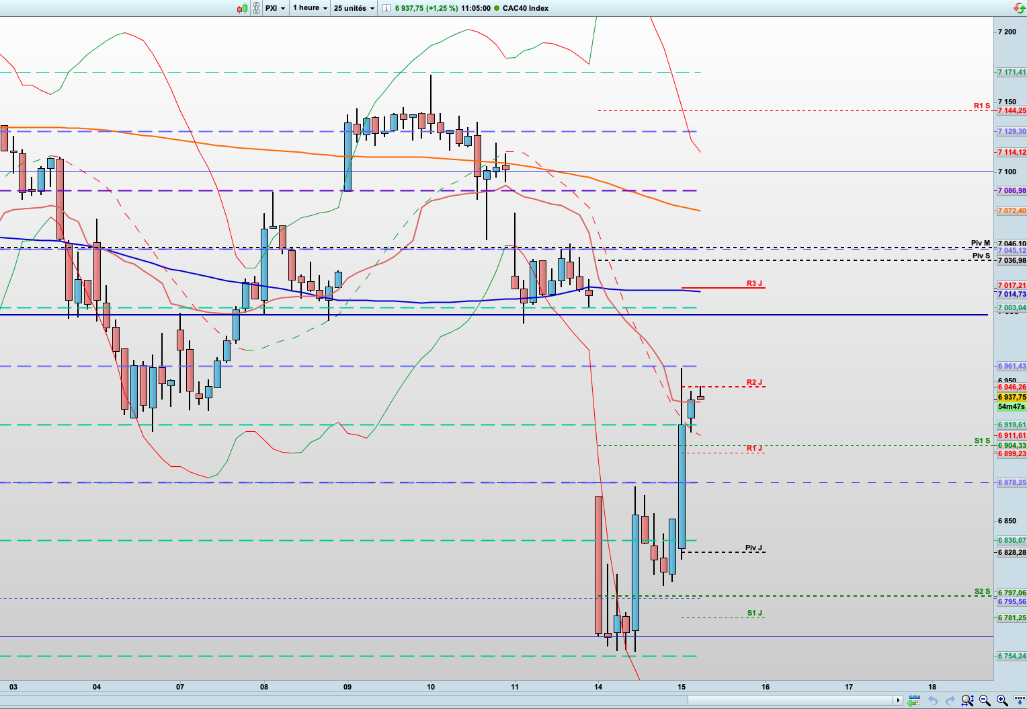1027x709 pixels.
Task: Click the 'R1 S' resistance label
Action: [x=981, y=106]
